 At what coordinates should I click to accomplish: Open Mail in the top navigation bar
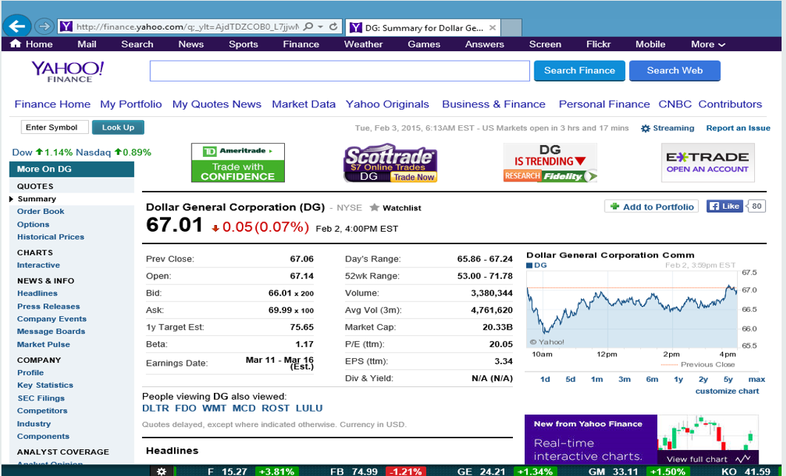pyautogui.click(x=87, y=44)
